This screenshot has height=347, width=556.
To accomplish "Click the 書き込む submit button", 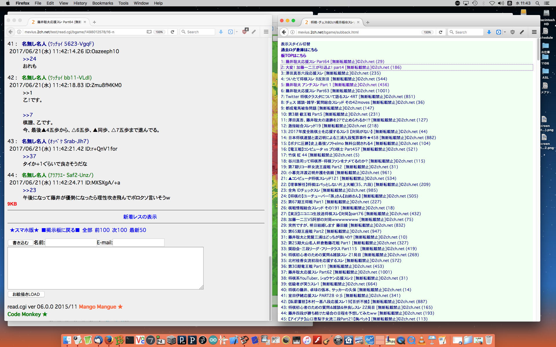I will 20,243.
